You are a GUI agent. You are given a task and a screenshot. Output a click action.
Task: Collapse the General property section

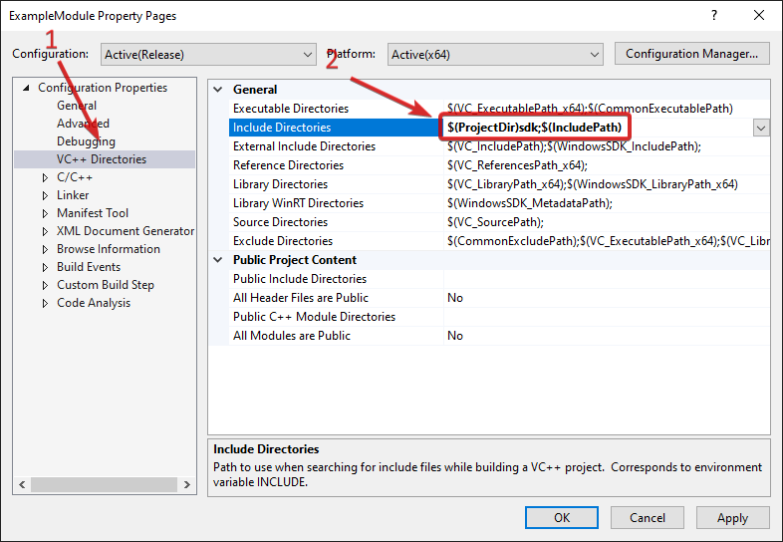[x=219, y=90]
